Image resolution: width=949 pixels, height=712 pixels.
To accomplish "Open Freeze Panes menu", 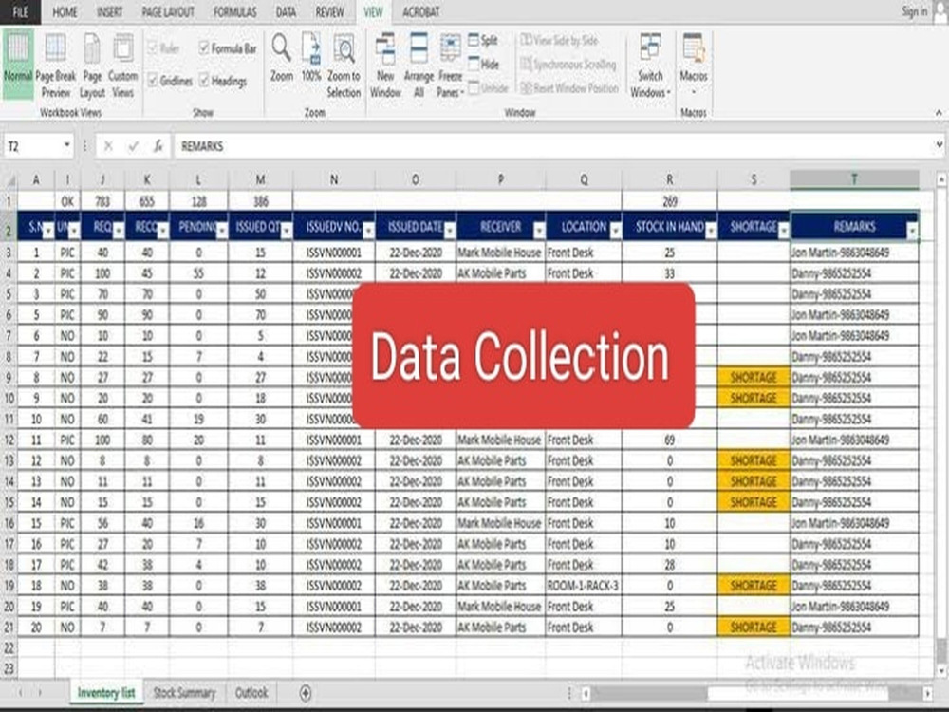I will coord(450,65).
